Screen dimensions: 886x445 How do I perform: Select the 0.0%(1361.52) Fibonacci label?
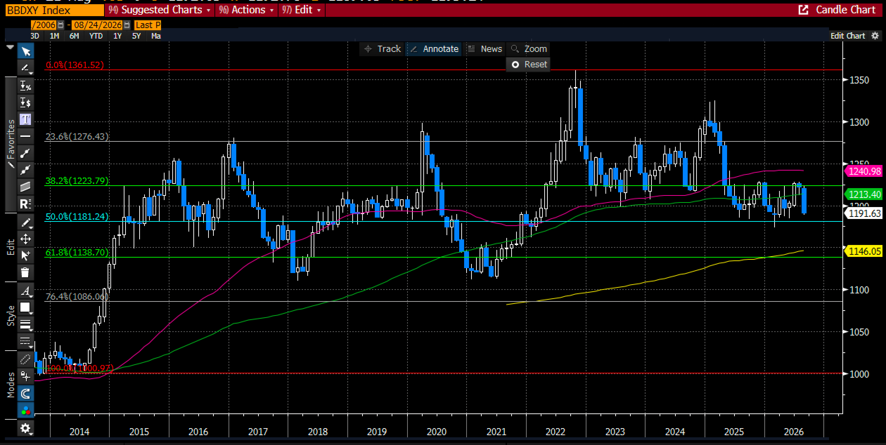[x=75, y=65]
